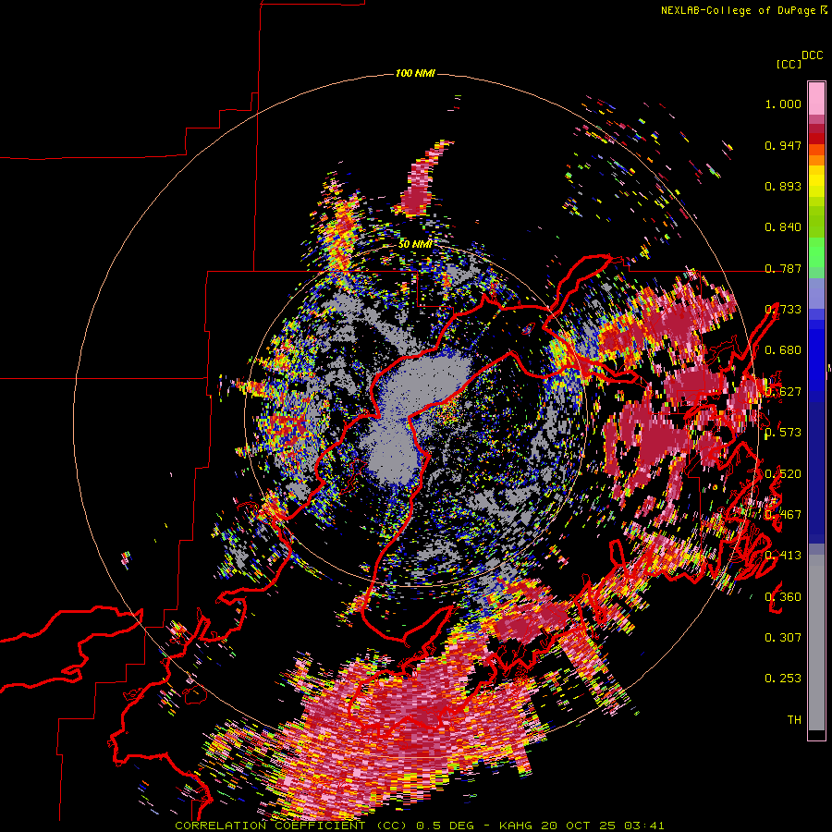This screenshot has height=832, width=832.
Task: Select the 0.947 scale value
Action: (783, 145)
